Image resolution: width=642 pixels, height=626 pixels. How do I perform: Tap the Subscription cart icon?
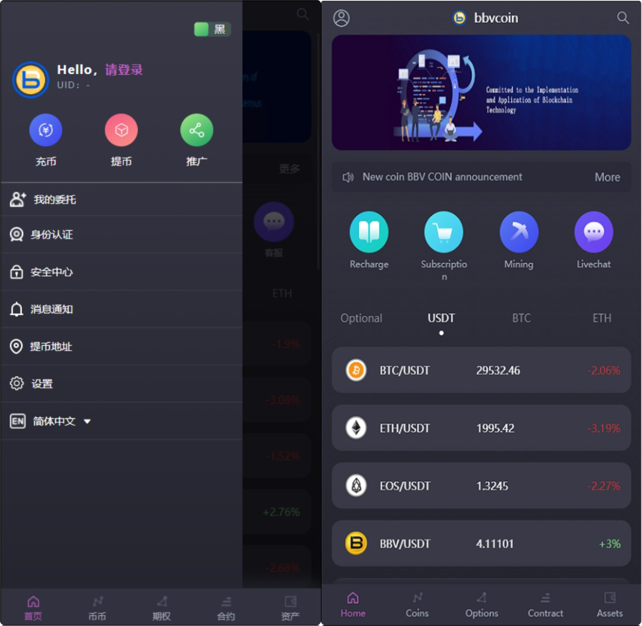(444, 232)
